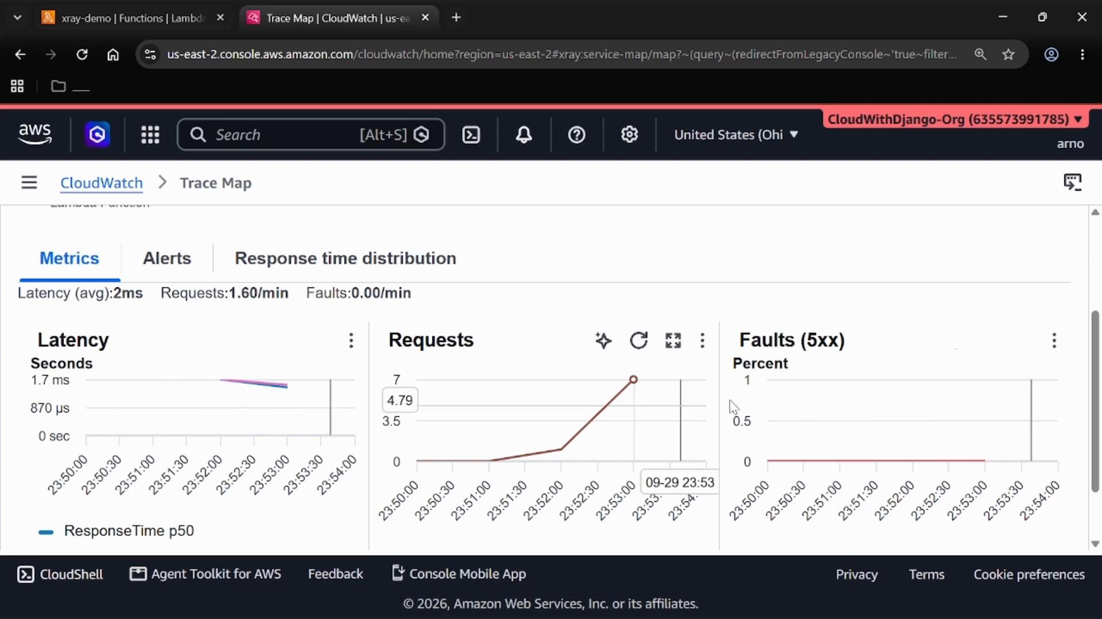
Task: Click the page vertical scrollbar thumb
Action: 1095,401
